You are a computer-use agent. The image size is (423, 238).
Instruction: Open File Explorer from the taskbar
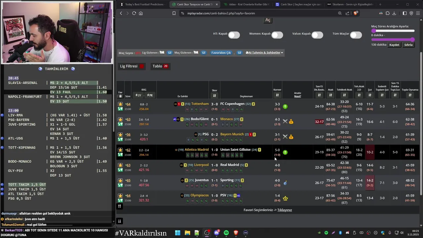point(187,233)
